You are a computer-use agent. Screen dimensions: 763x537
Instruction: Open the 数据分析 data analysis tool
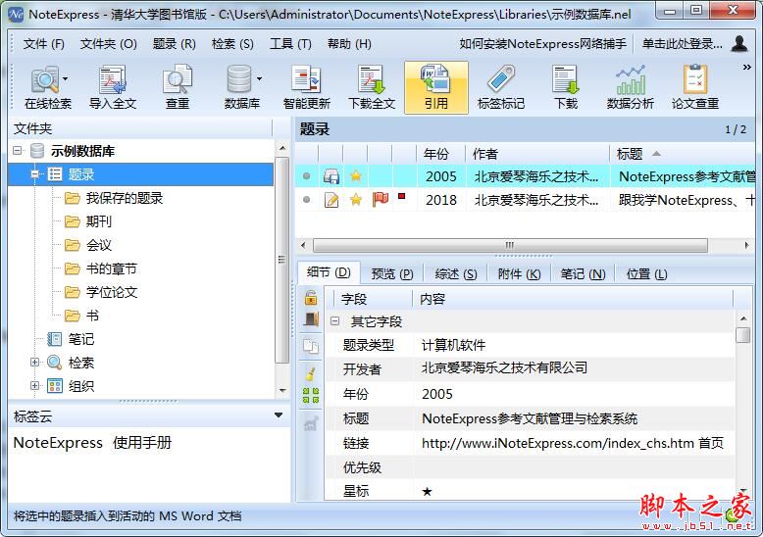(631, 87)
